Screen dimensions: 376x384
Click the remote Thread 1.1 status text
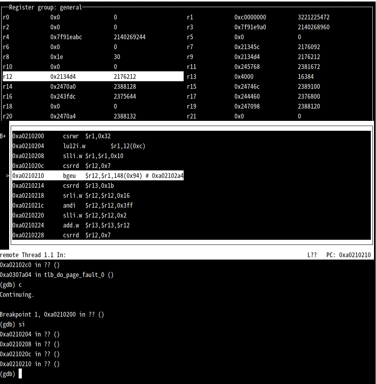tap(33, 255)
